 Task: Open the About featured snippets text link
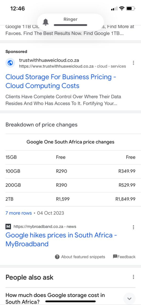[83, 257]
